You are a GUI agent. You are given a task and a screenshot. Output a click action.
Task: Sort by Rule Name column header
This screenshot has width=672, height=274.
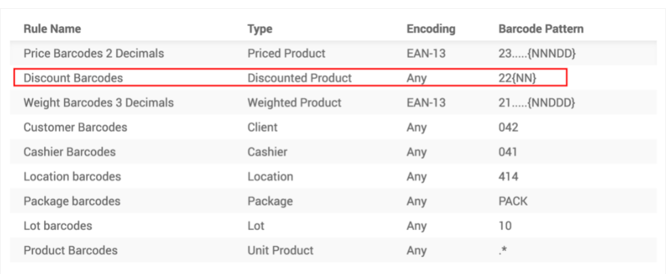[52, 29]
